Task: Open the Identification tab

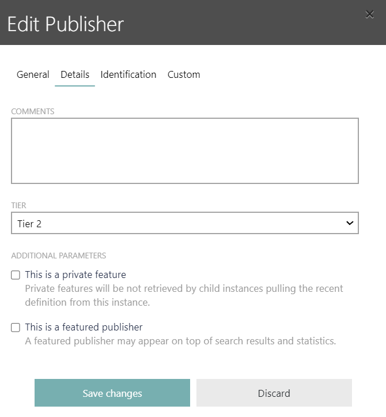Action: coord(128,75)
